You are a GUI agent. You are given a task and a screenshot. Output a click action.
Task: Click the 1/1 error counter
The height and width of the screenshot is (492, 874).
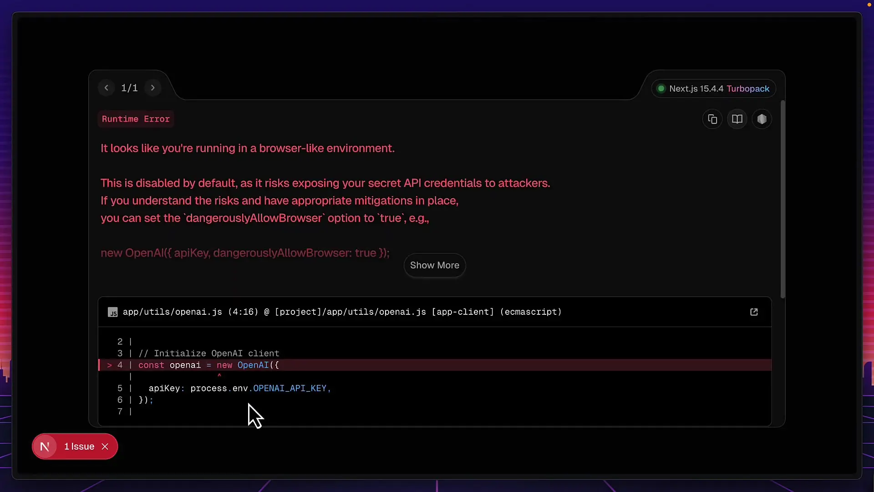(129, 88)
